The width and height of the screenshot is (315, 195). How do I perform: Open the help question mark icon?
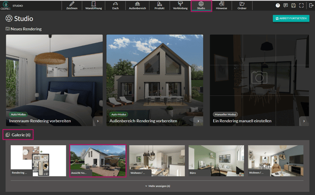click(x=278, y=6)
